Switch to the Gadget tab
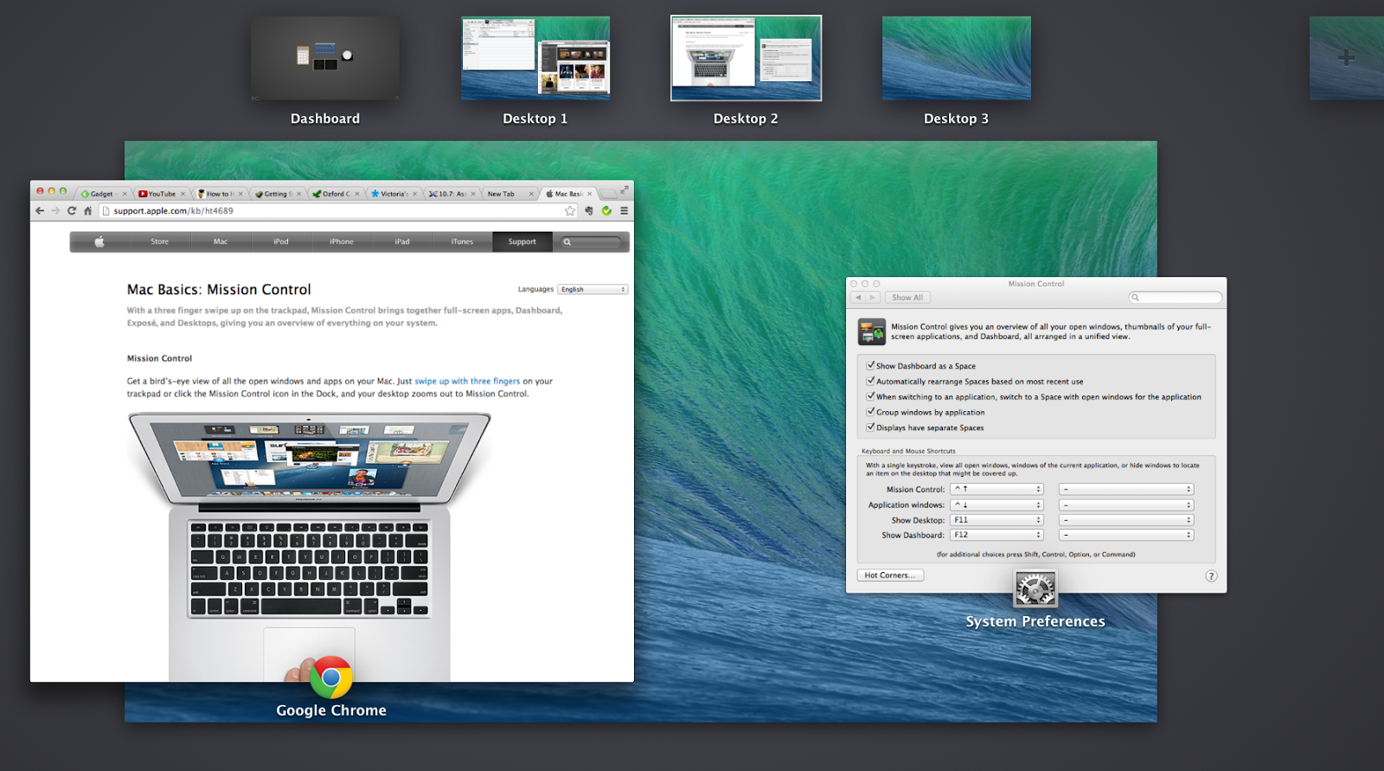The height and width of the screenshot is (771, 1384). pyautogui.click(x=101, y=194)
